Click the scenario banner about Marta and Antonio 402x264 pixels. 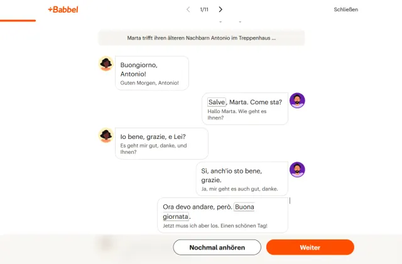point(202,38)
